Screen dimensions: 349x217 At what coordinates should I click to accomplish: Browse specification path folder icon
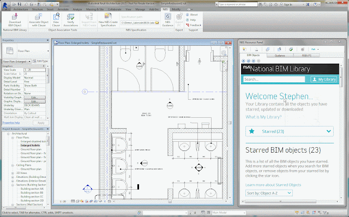point(157,23)
